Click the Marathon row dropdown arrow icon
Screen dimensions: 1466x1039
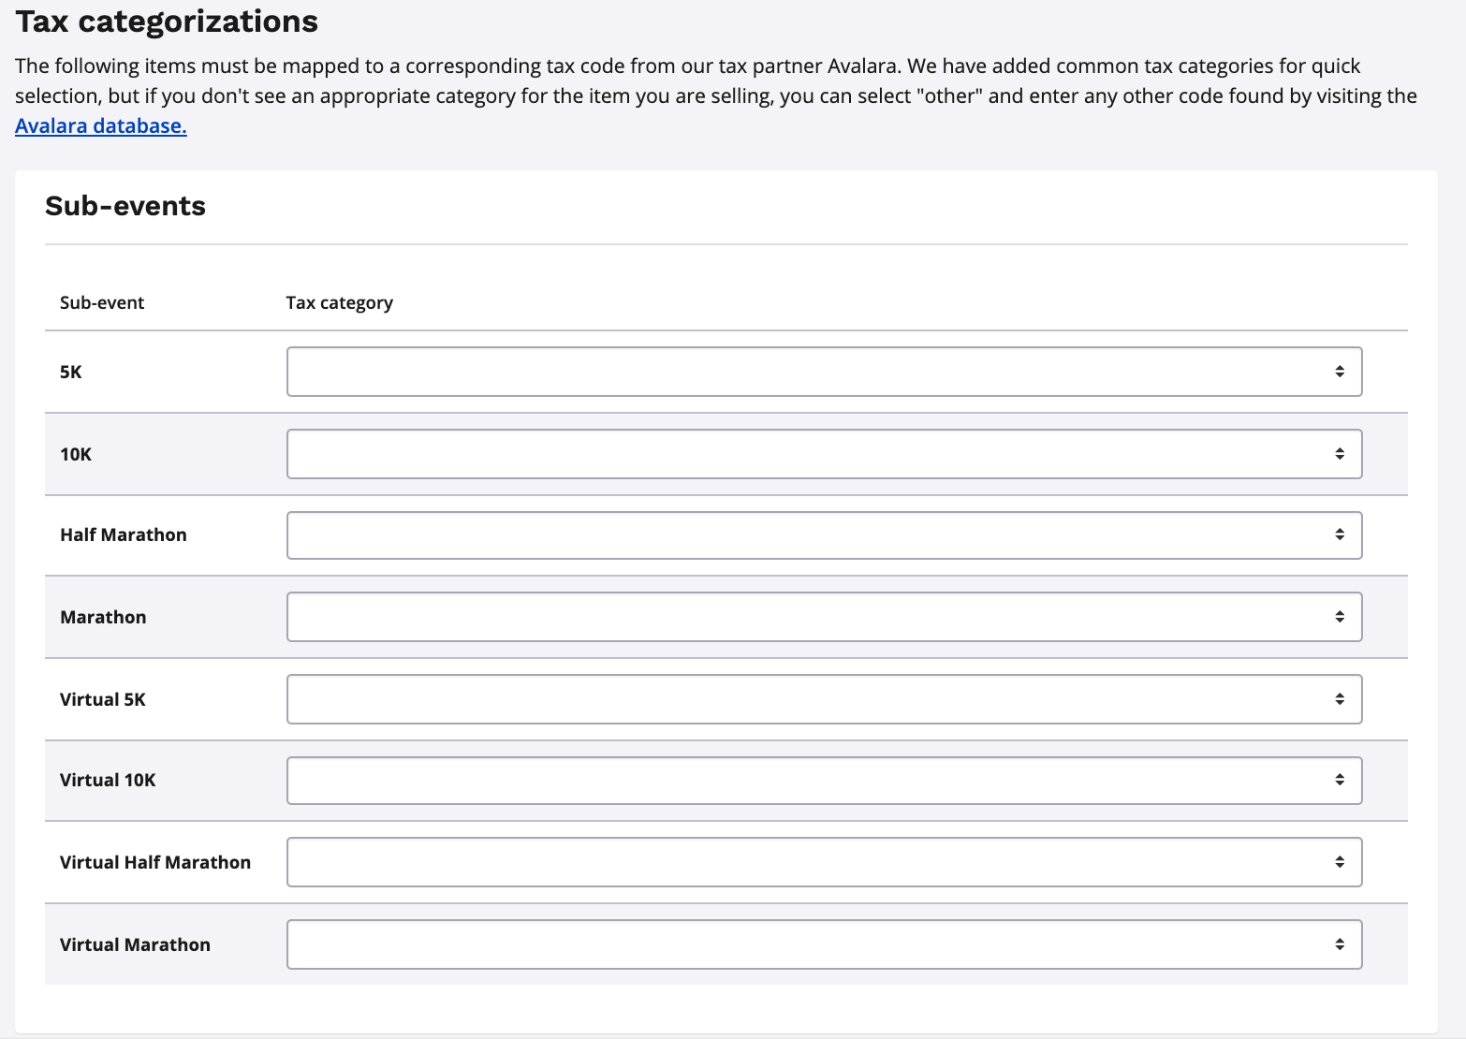coord(1340,617)
